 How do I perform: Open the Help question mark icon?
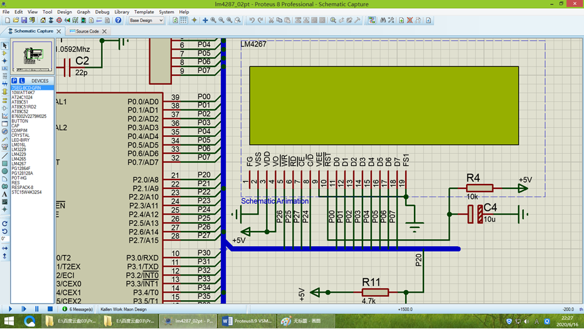click(118, 21)
